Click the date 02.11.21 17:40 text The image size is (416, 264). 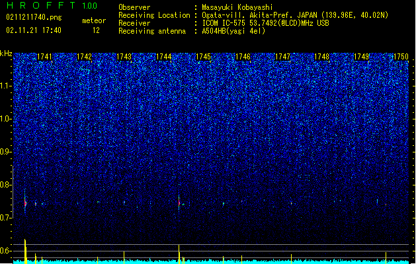point(34,30)
